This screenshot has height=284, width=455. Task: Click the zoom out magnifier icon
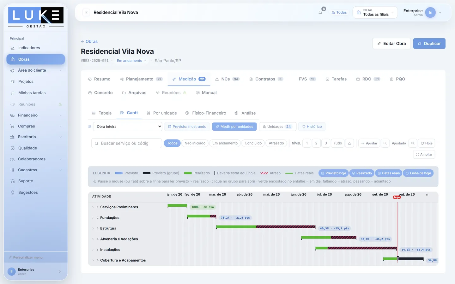pos(385,143)
